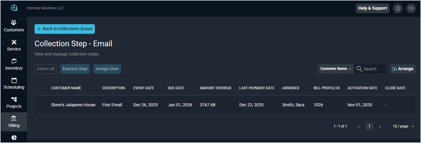Open the Billing section
This screenshot has width=421, height=143.
[14, 122]
